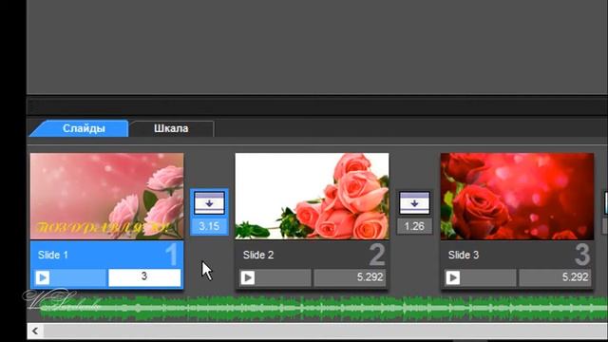The height and width of the screenshot is (342, 608).
Task: Click the Slide 1 name label
Action: tap(53, 255)
